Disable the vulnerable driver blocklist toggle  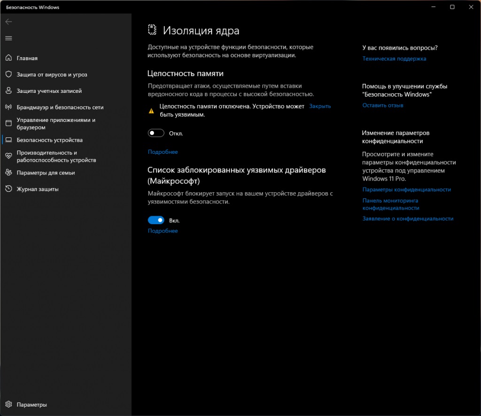click(156, 220)
